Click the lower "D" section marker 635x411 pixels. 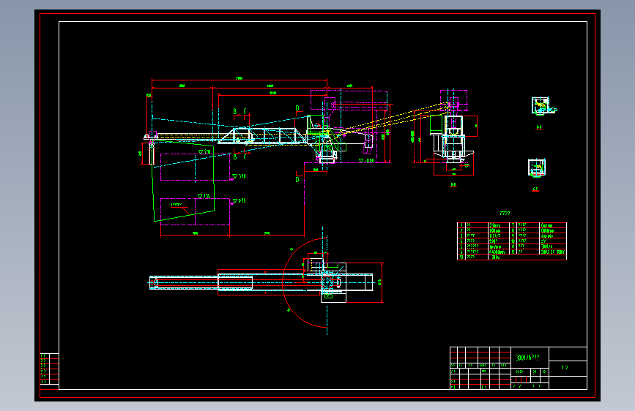(297, 180)
